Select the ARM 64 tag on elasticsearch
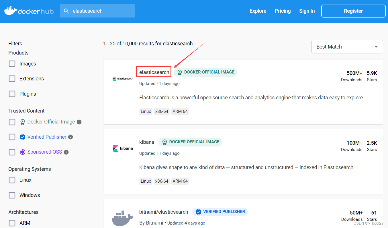Screen dimensions: 388x228 tap(180, 111)
